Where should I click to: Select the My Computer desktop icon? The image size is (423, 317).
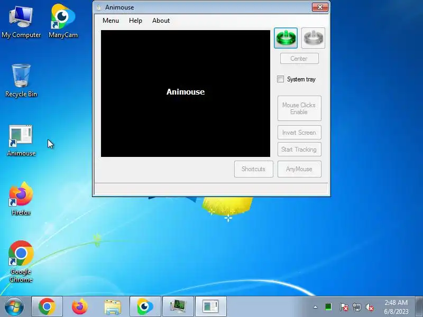21,23
